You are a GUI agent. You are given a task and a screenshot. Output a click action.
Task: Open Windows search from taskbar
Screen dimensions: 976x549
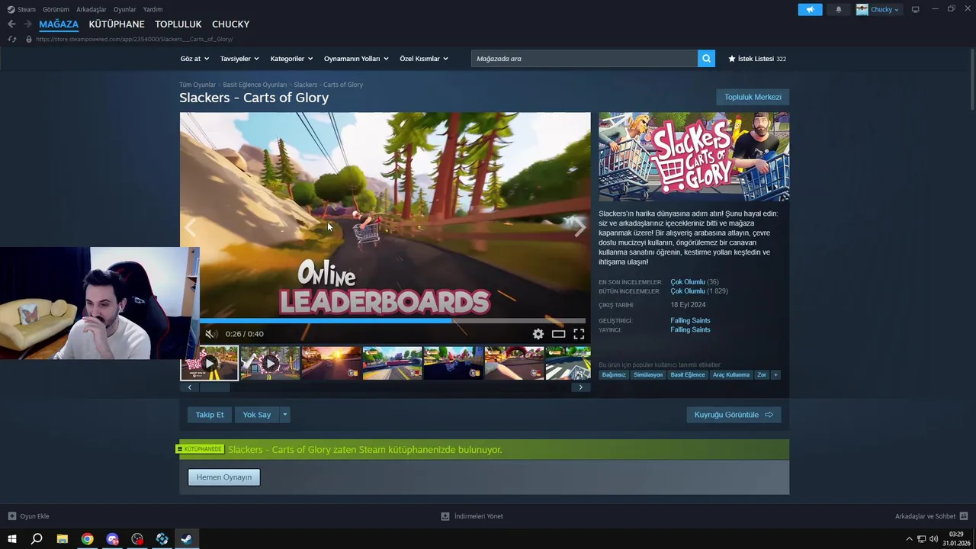click(x=37, y=539)
